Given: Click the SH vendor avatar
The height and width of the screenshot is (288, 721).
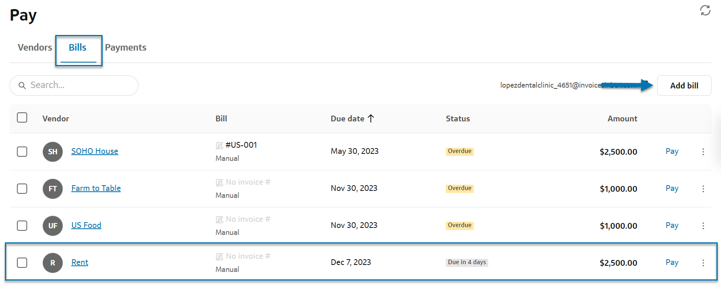Looking at the screenshot, I should point(53,151).
